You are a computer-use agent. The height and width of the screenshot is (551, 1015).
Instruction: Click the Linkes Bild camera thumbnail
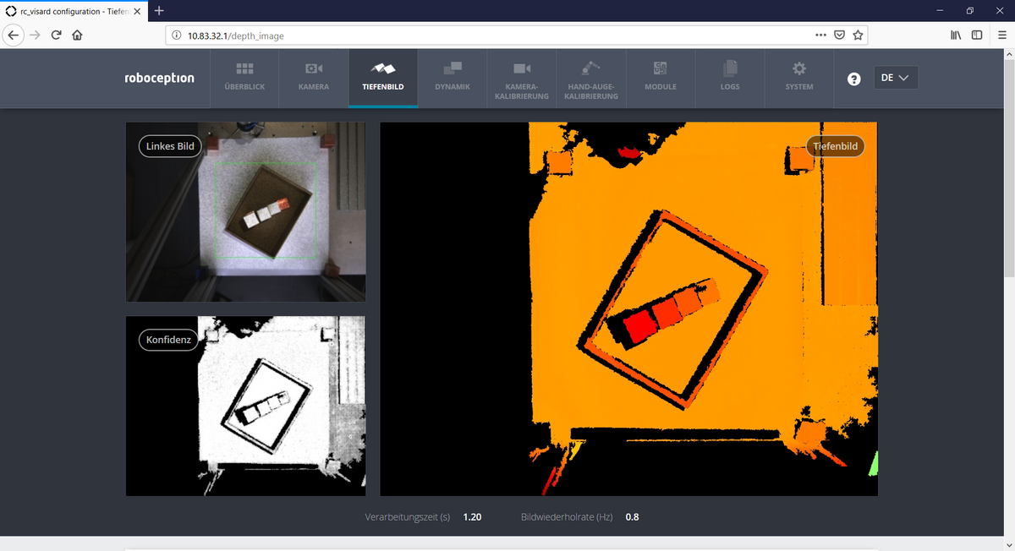coord(245,211)
